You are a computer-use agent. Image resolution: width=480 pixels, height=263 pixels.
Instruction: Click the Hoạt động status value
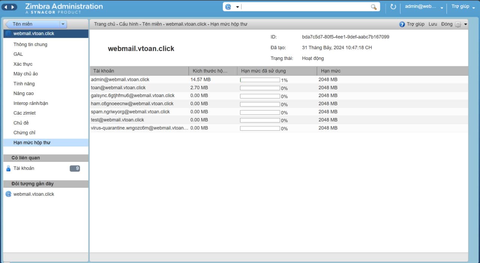[x=313, y=58]
